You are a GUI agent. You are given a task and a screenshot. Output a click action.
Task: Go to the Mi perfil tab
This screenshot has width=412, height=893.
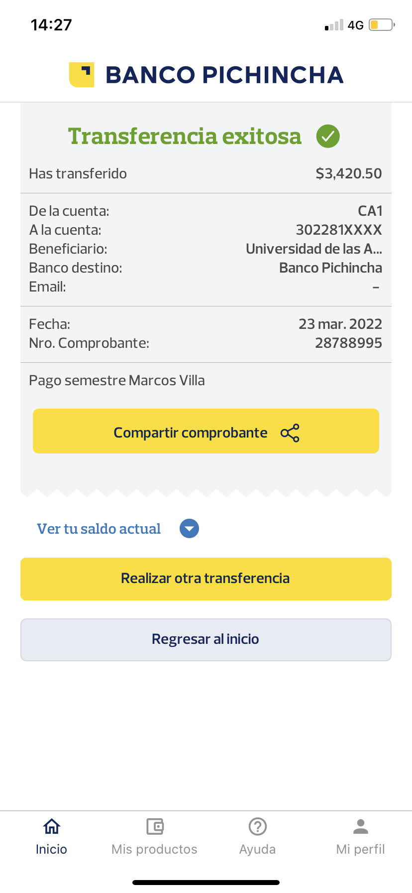(x=361, y=849)
